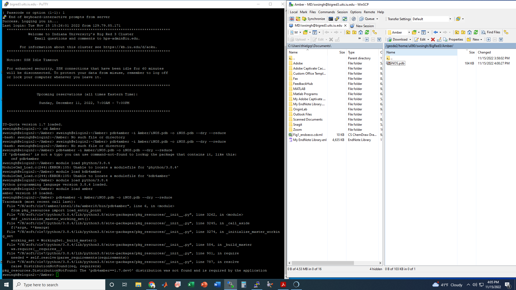516x290 pixels.
Task: Refresh the remote Amber directory
Action: (x=476, y=32)
